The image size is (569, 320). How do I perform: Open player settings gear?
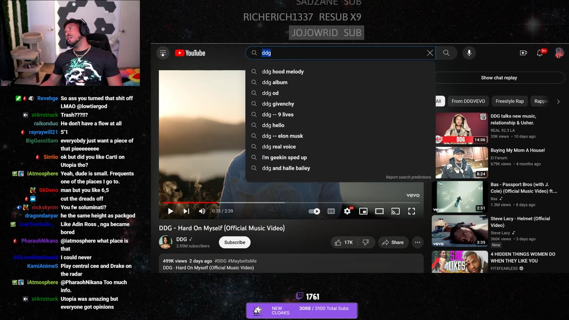[347, 211]
